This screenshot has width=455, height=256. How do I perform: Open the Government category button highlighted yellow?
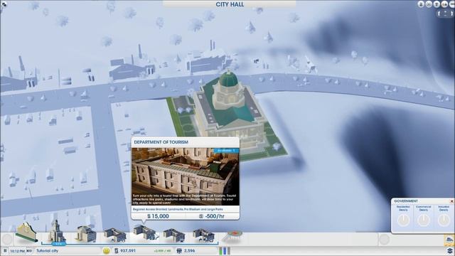pyautogui.click(x=449, y=240)
